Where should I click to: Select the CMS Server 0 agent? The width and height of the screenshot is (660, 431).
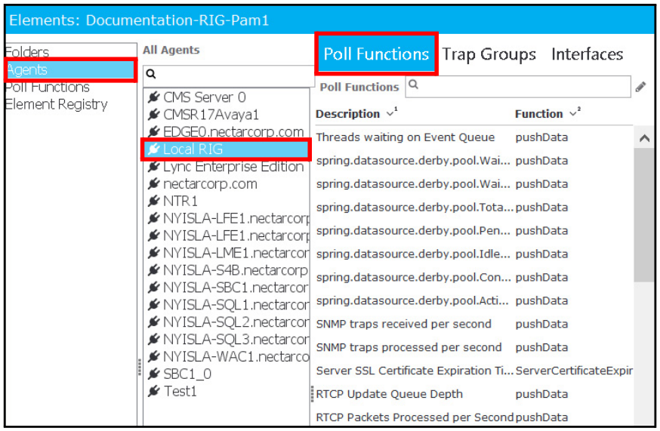coord(227,97)
